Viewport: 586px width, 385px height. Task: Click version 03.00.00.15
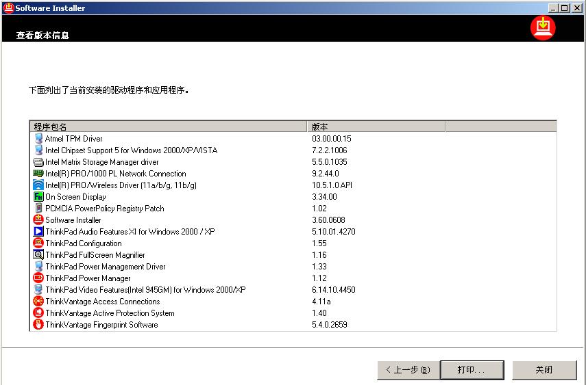[332, 139]
